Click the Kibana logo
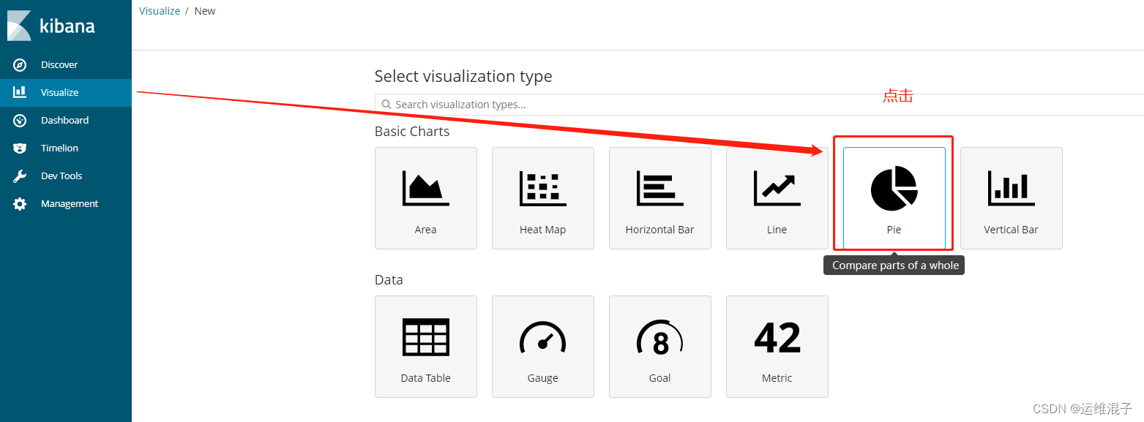Viewport: 1144px width, 422px height. click(x=51, y=26)
